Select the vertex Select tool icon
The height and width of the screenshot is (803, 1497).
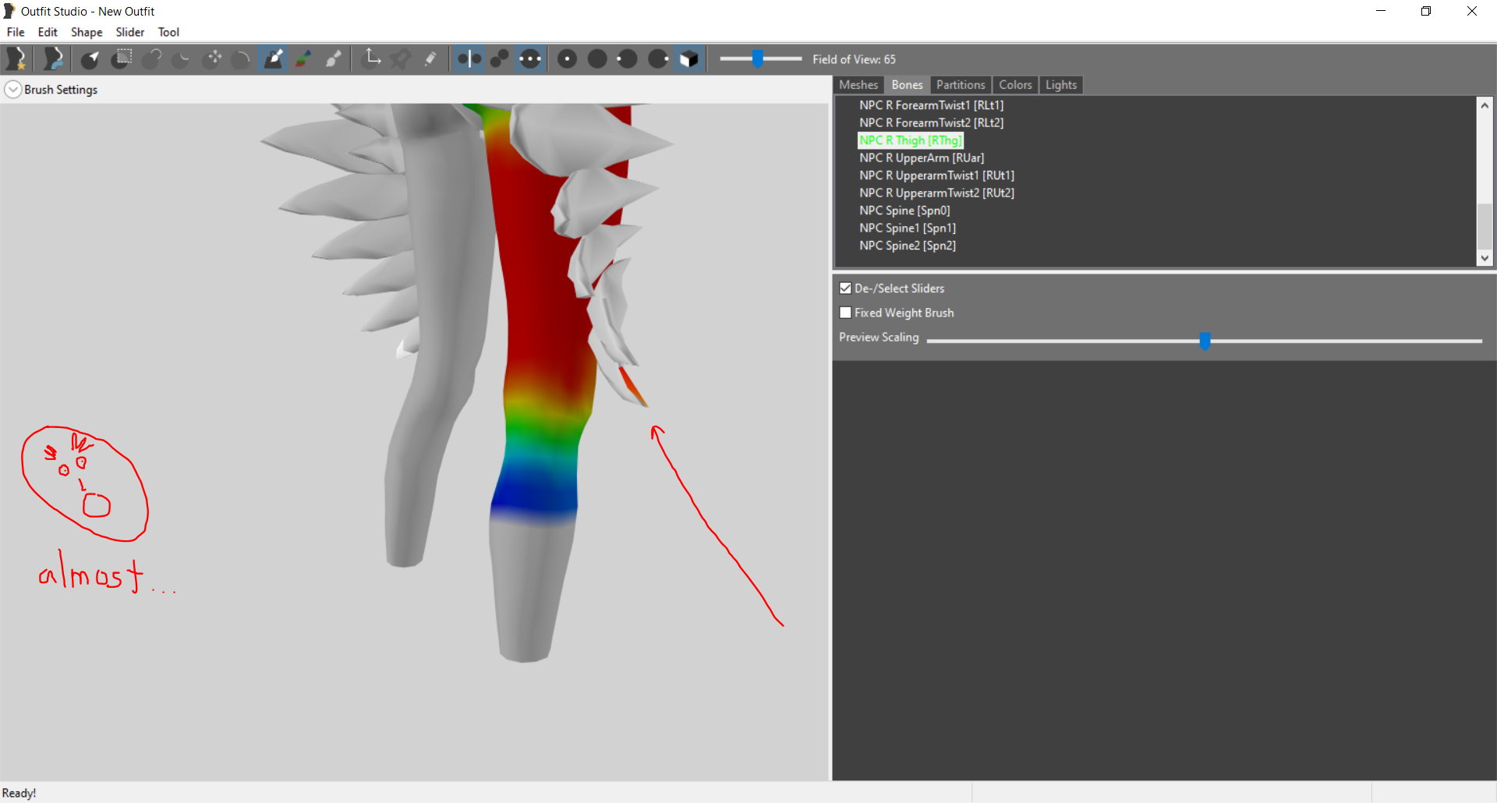[x=90, y=58]
